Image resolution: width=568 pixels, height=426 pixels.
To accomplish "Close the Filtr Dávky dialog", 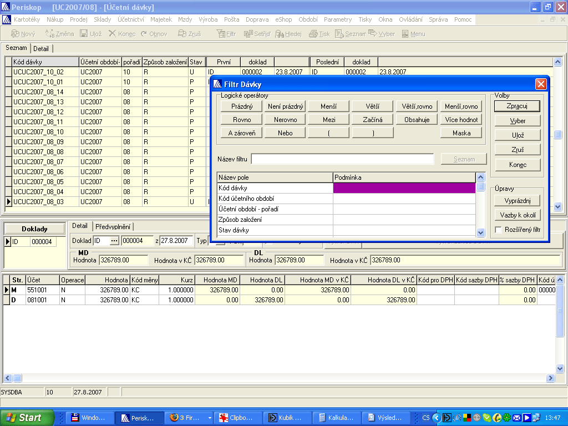I will [x=541, y=84].
